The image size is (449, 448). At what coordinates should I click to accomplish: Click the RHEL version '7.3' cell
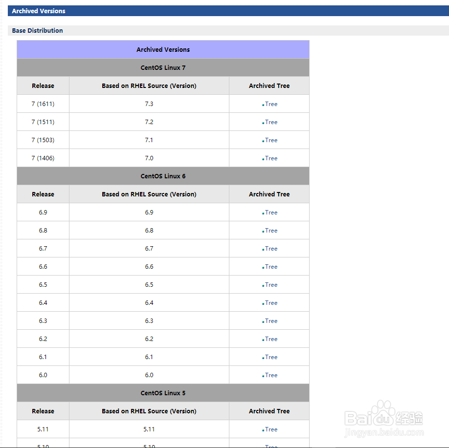point(149,104)
